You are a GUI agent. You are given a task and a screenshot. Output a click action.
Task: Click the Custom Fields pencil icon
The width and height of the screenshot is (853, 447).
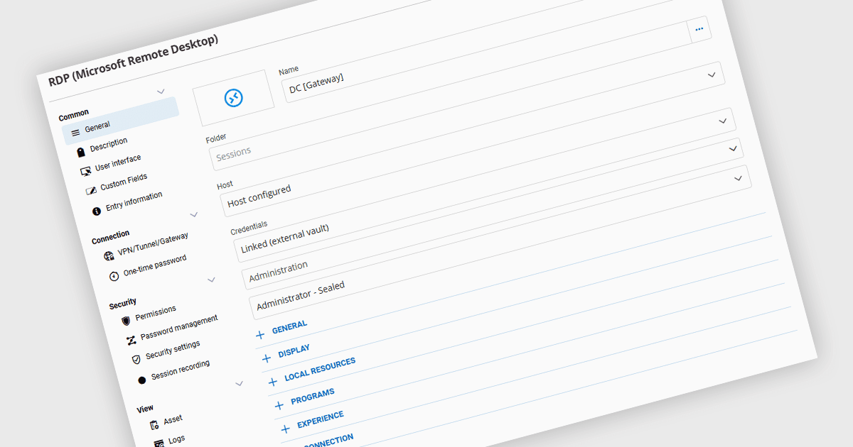(91, 191)
